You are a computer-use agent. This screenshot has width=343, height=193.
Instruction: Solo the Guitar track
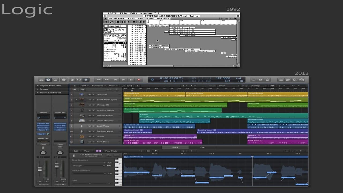click(x=93, y=136)
